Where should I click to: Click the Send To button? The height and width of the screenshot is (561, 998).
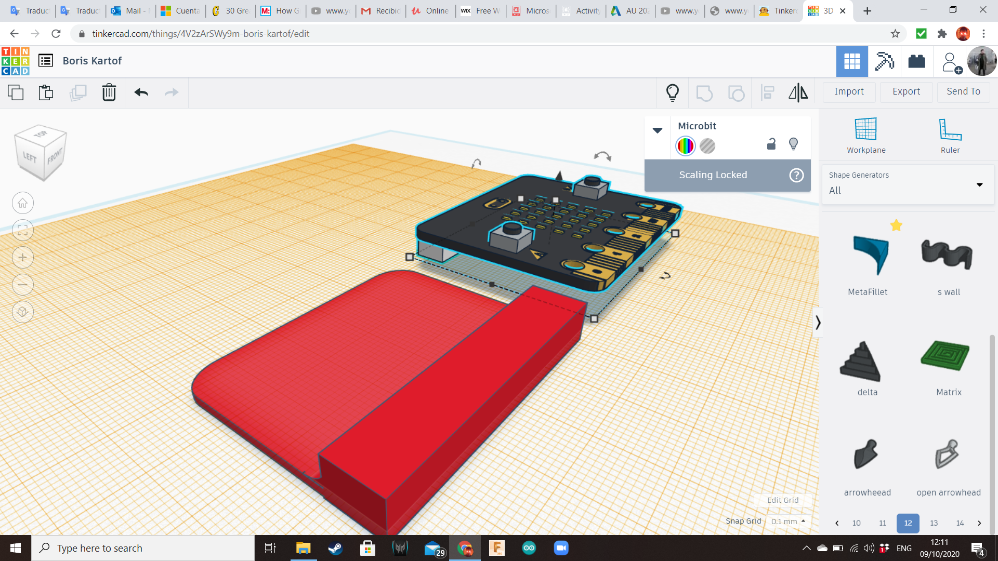click(963, 91)
